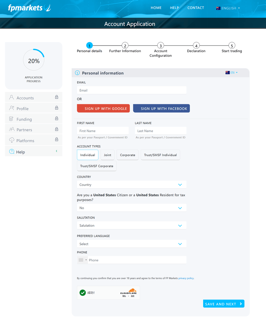Viewport: 266px width, 334px height.
Task: Click the Platforms cloud download icon
Action: click(x=12, y=140)
